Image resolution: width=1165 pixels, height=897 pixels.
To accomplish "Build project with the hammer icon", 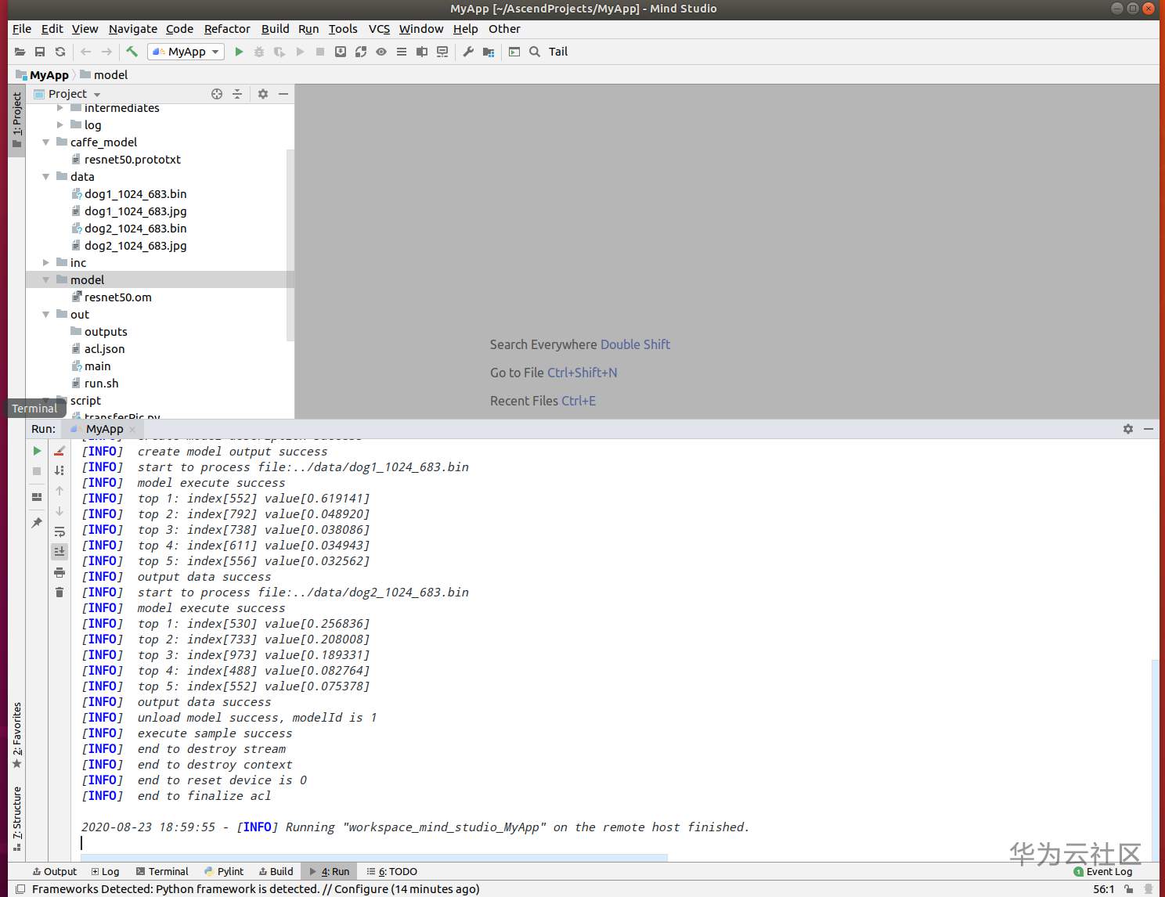I will point(132,52).
